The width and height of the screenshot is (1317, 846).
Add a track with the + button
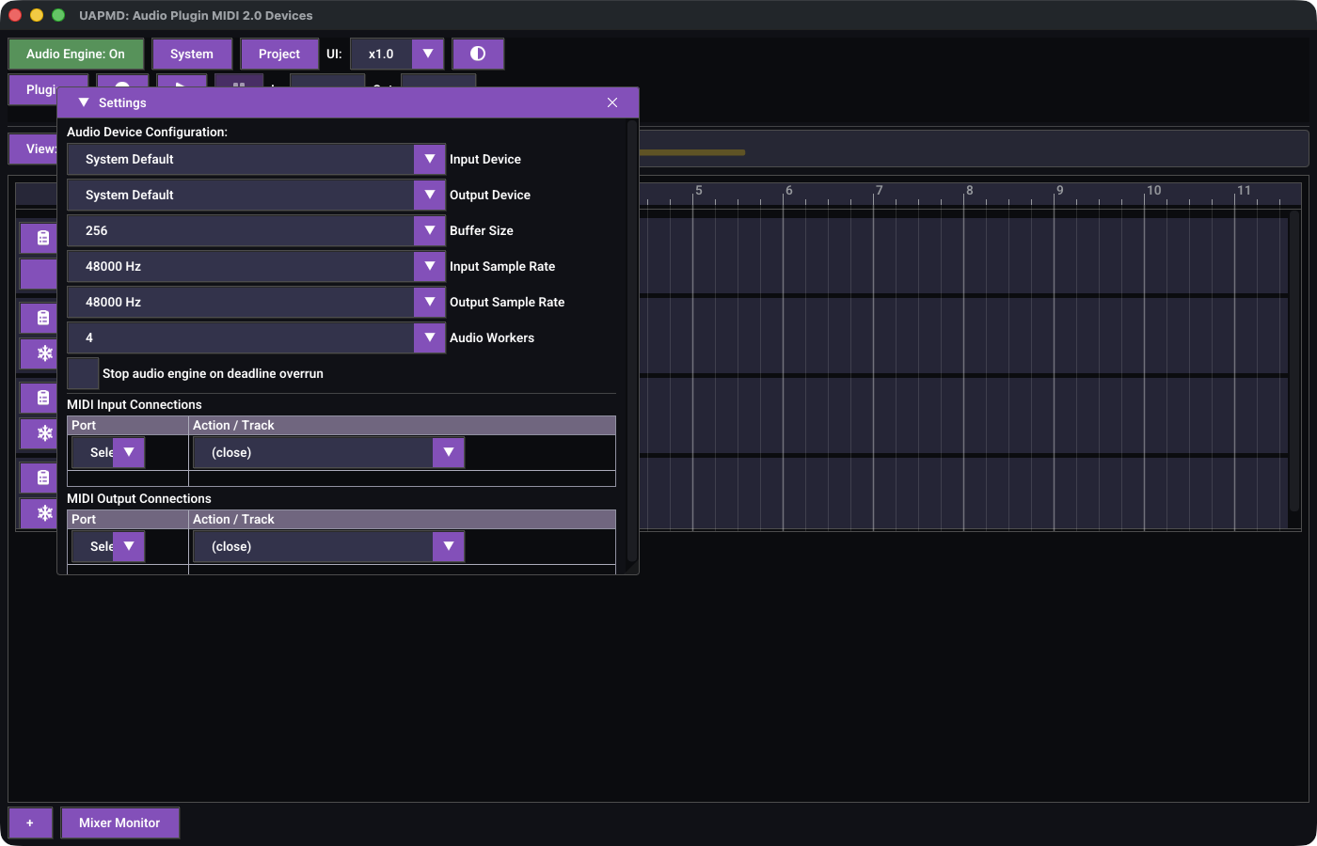30,822
